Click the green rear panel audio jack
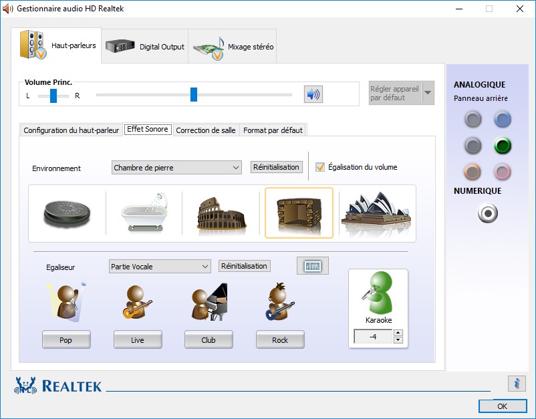The height and width of the screenshot is (419, 536). tap(502, 146)
